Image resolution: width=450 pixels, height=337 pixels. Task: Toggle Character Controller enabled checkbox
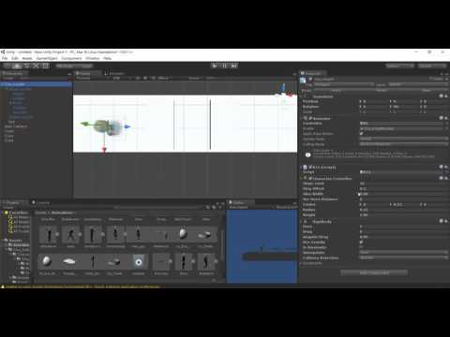(x=310, y=178)
